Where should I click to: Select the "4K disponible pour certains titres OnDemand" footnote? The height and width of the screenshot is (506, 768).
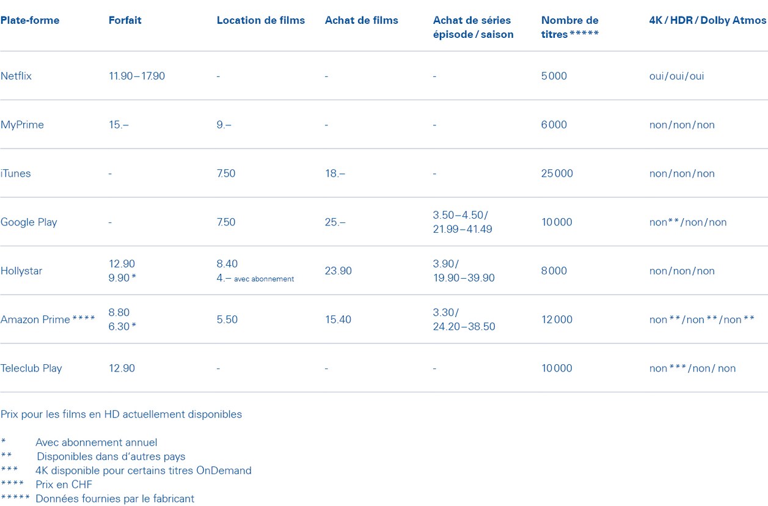click(x=143, y=471)
